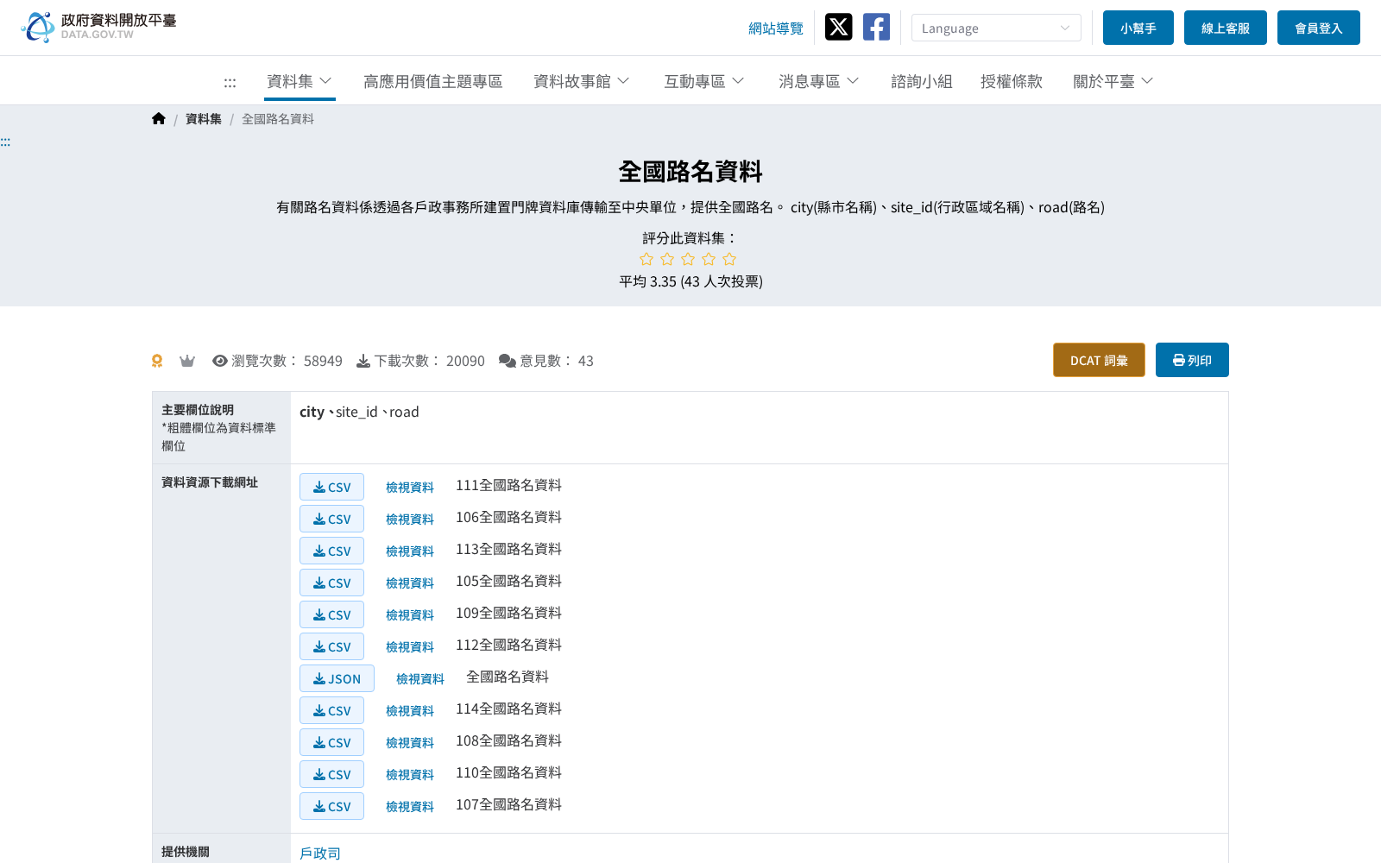Screen dimensions: 1381x863
Task: Open 檢視資料 for 113全國路名資料
Action: [x=410, y=551]
